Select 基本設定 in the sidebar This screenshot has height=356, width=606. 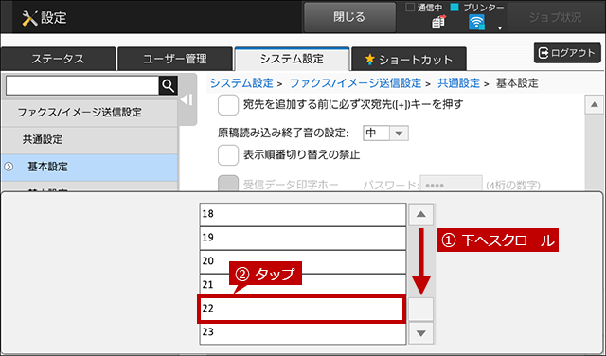(89, 167)
